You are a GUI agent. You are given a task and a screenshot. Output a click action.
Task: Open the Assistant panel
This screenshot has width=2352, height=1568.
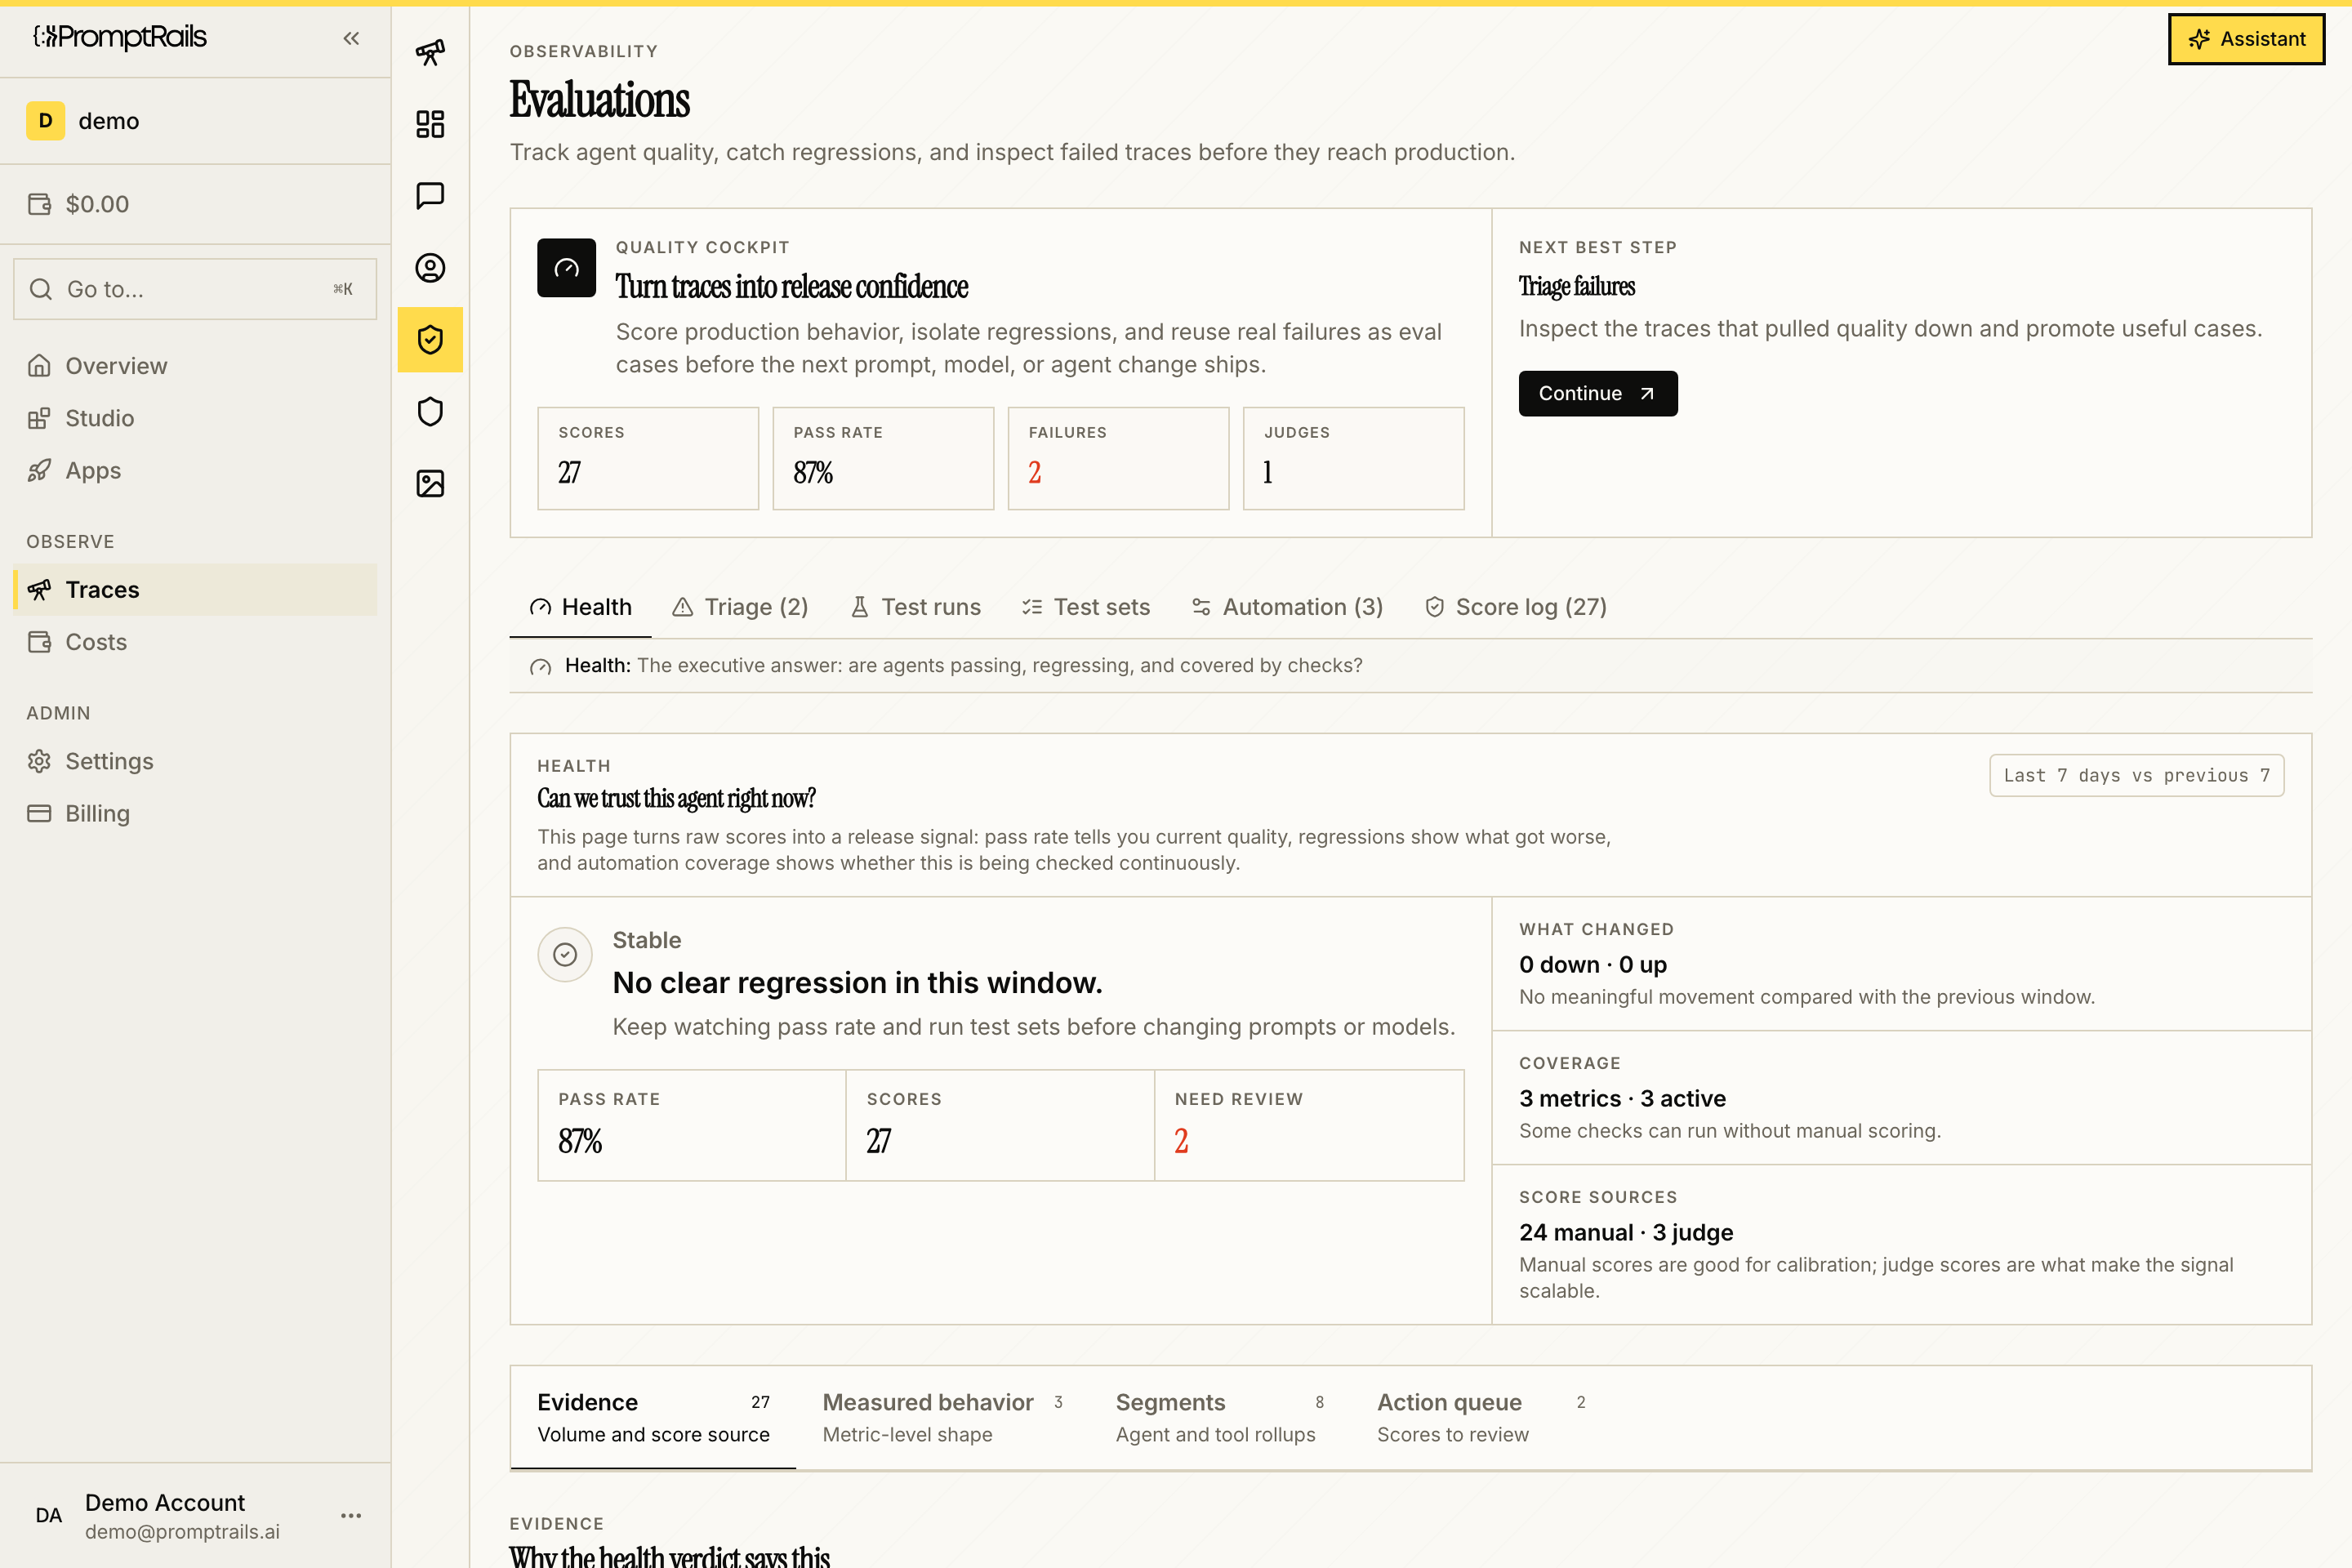point(2246,39)
